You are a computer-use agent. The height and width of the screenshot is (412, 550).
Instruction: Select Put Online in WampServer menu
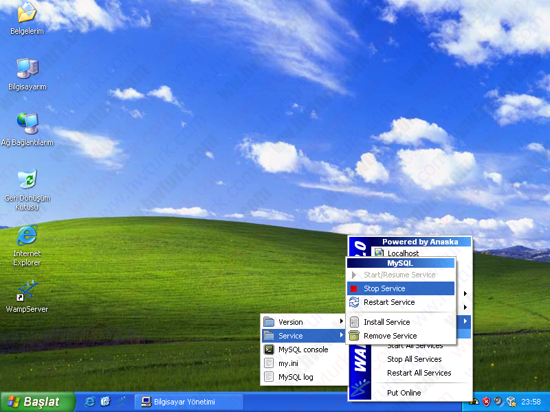pos(404,393)
